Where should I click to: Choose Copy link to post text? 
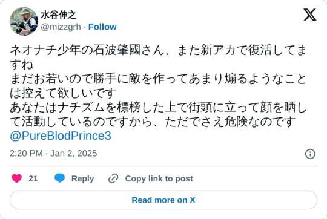[159, 178]
